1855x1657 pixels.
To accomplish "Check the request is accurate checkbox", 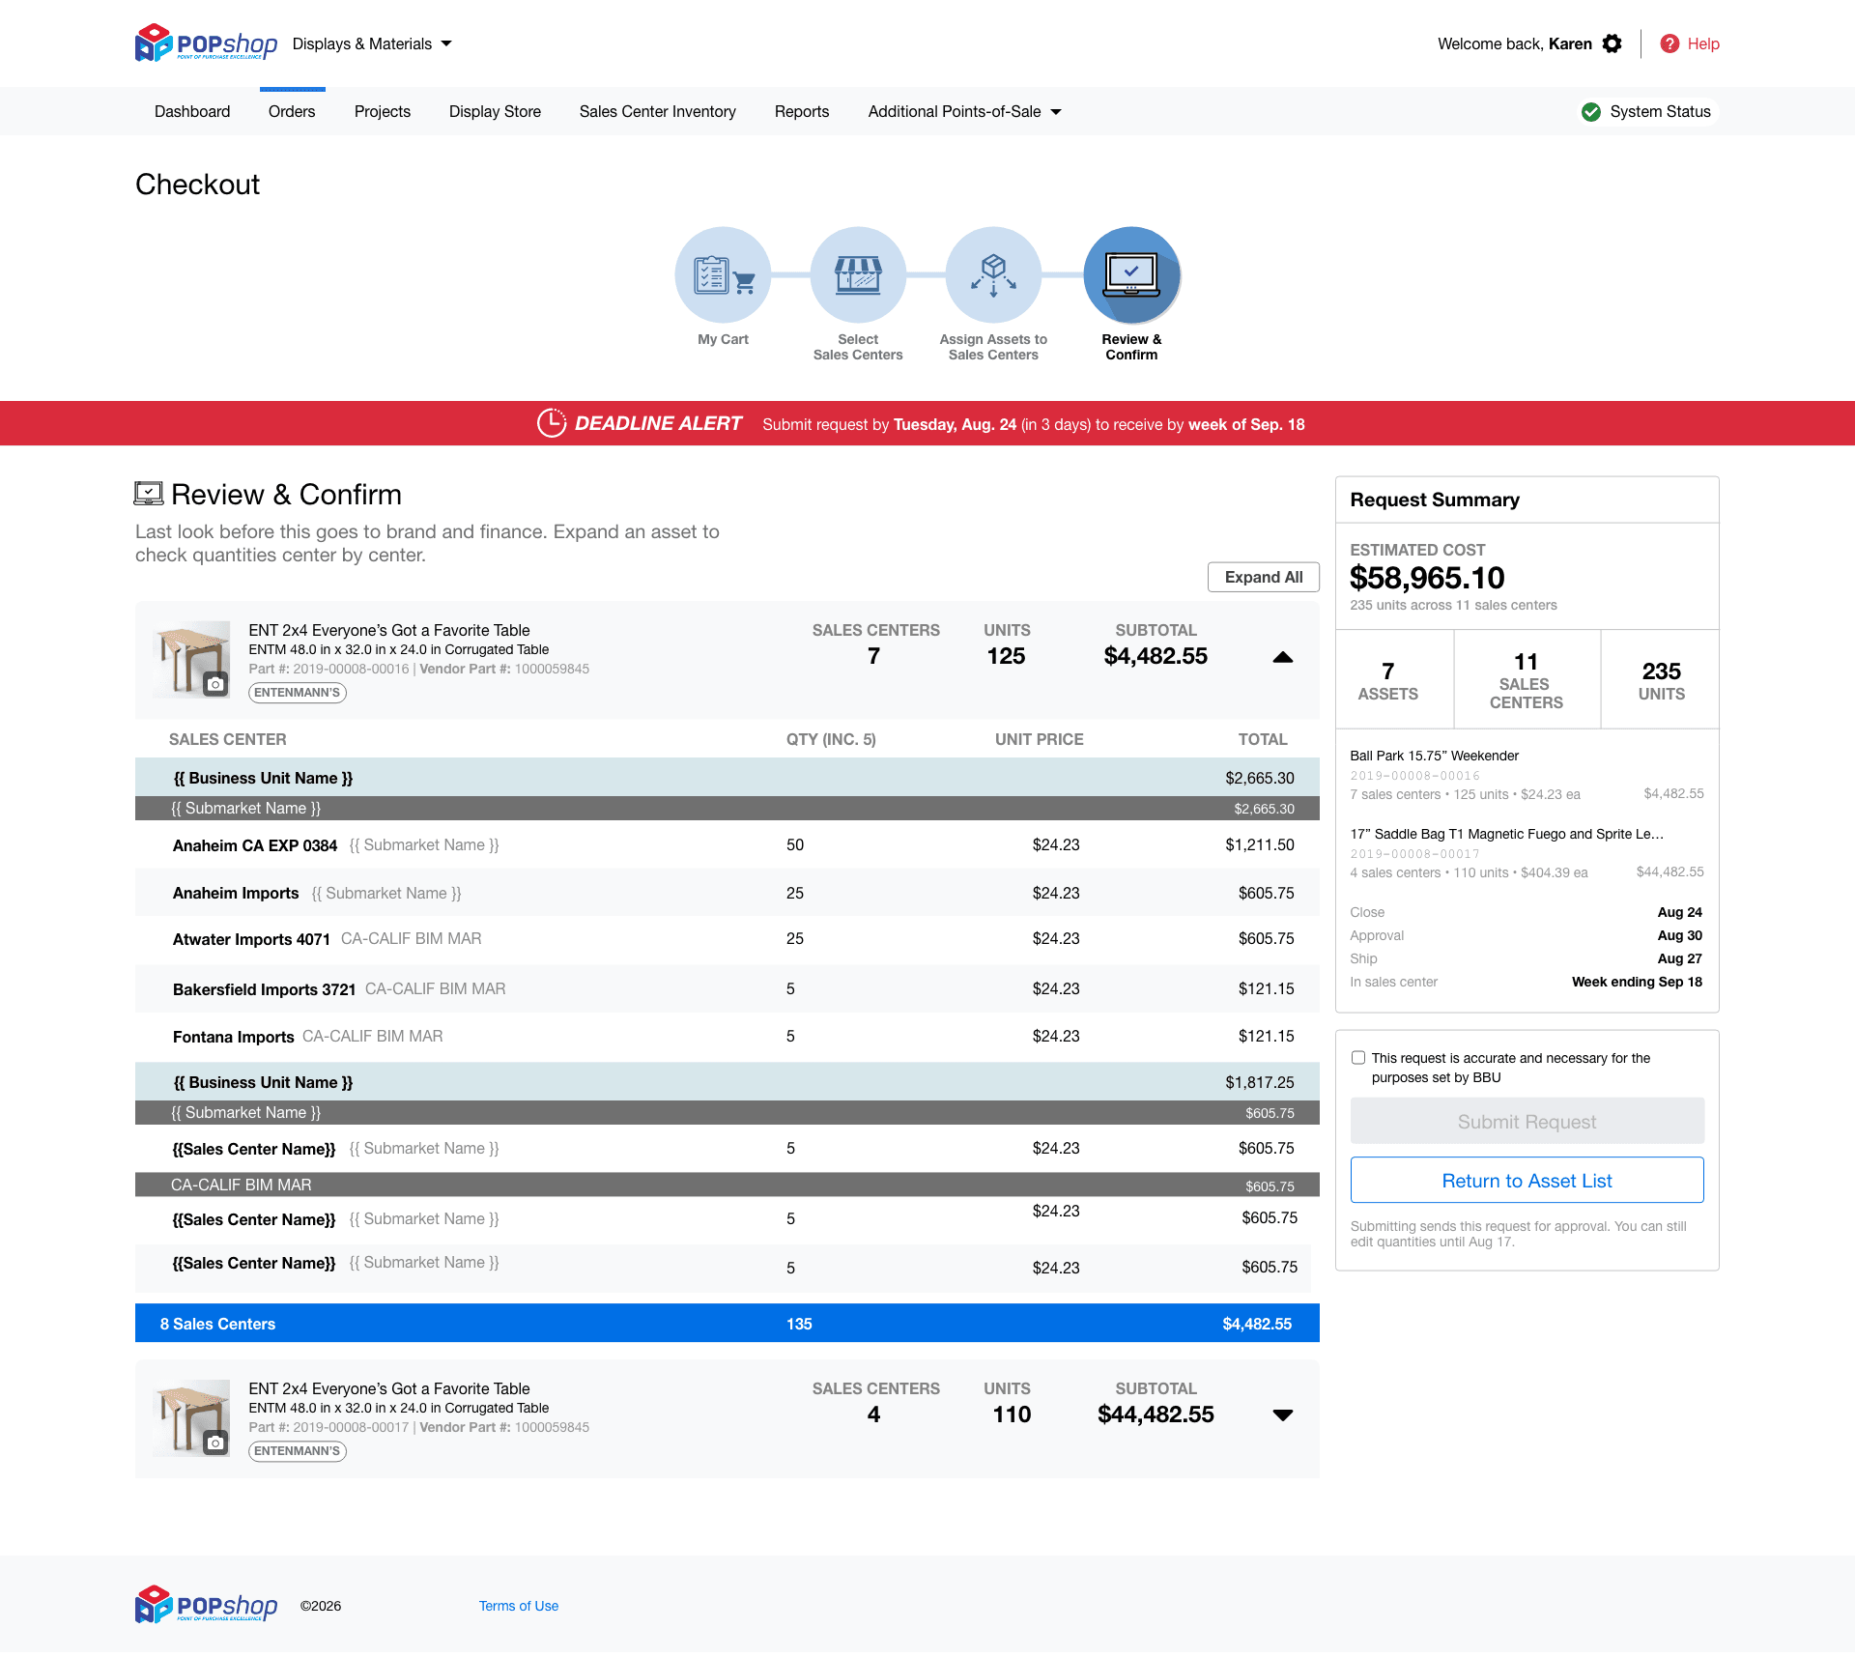I will 1358,1058.
